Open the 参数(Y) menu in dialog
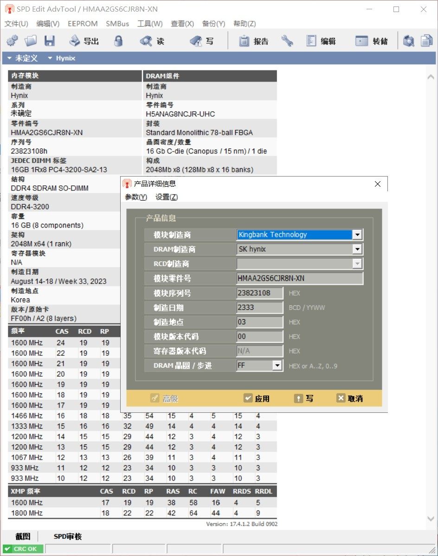 pyautogui.click(x=136, y=197)
